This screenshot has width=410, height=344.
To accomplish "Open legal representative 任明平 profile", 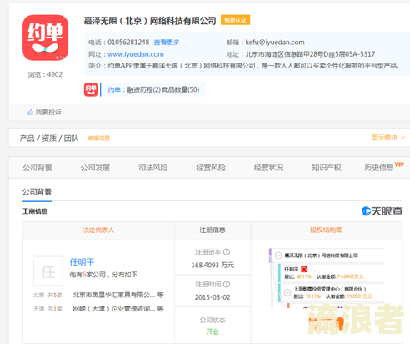I will pyautogui.click(x=82, y=262).
